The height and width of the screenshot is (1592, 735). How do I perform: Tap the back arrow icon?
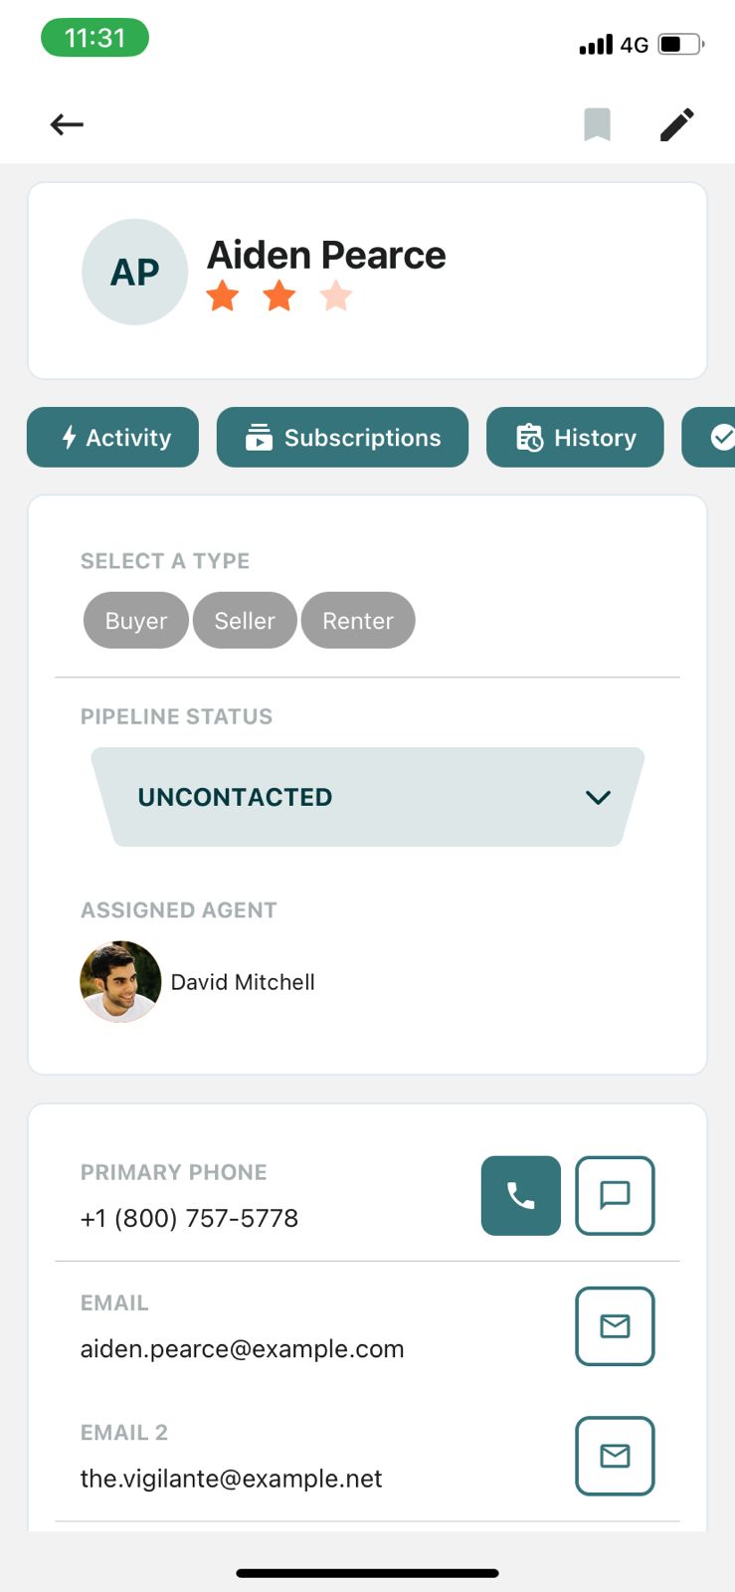click(x=67, y=124)
